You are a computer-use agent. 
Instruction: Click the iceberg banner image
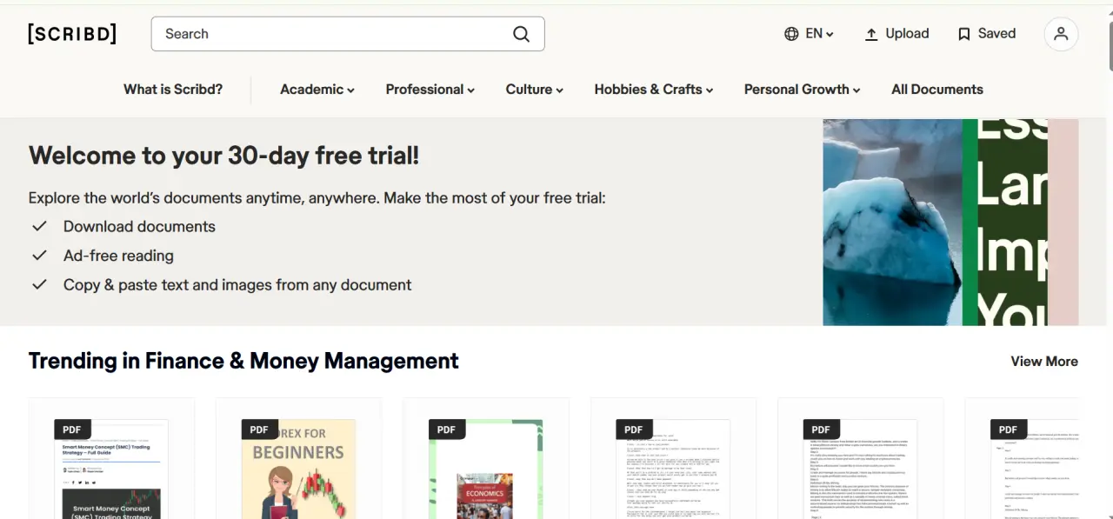click(x=892, y=223)
